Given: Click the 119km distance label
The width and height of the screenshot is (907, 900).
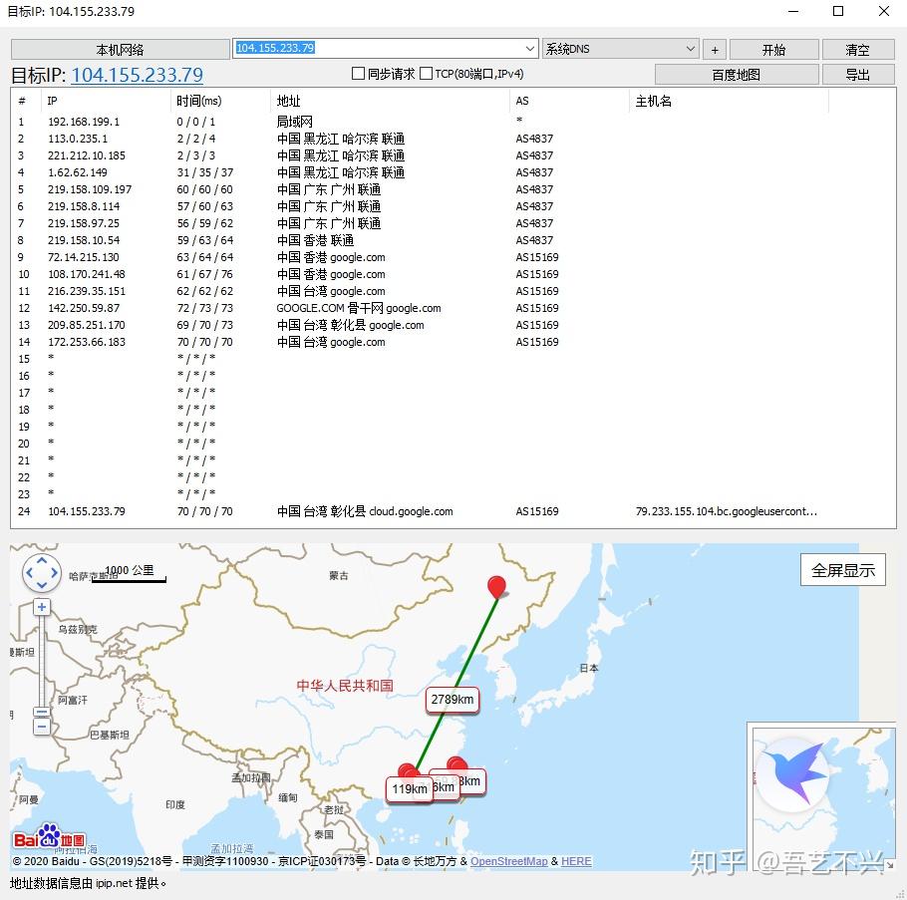Looking at the screenshot, I should (x=409, y=789).
